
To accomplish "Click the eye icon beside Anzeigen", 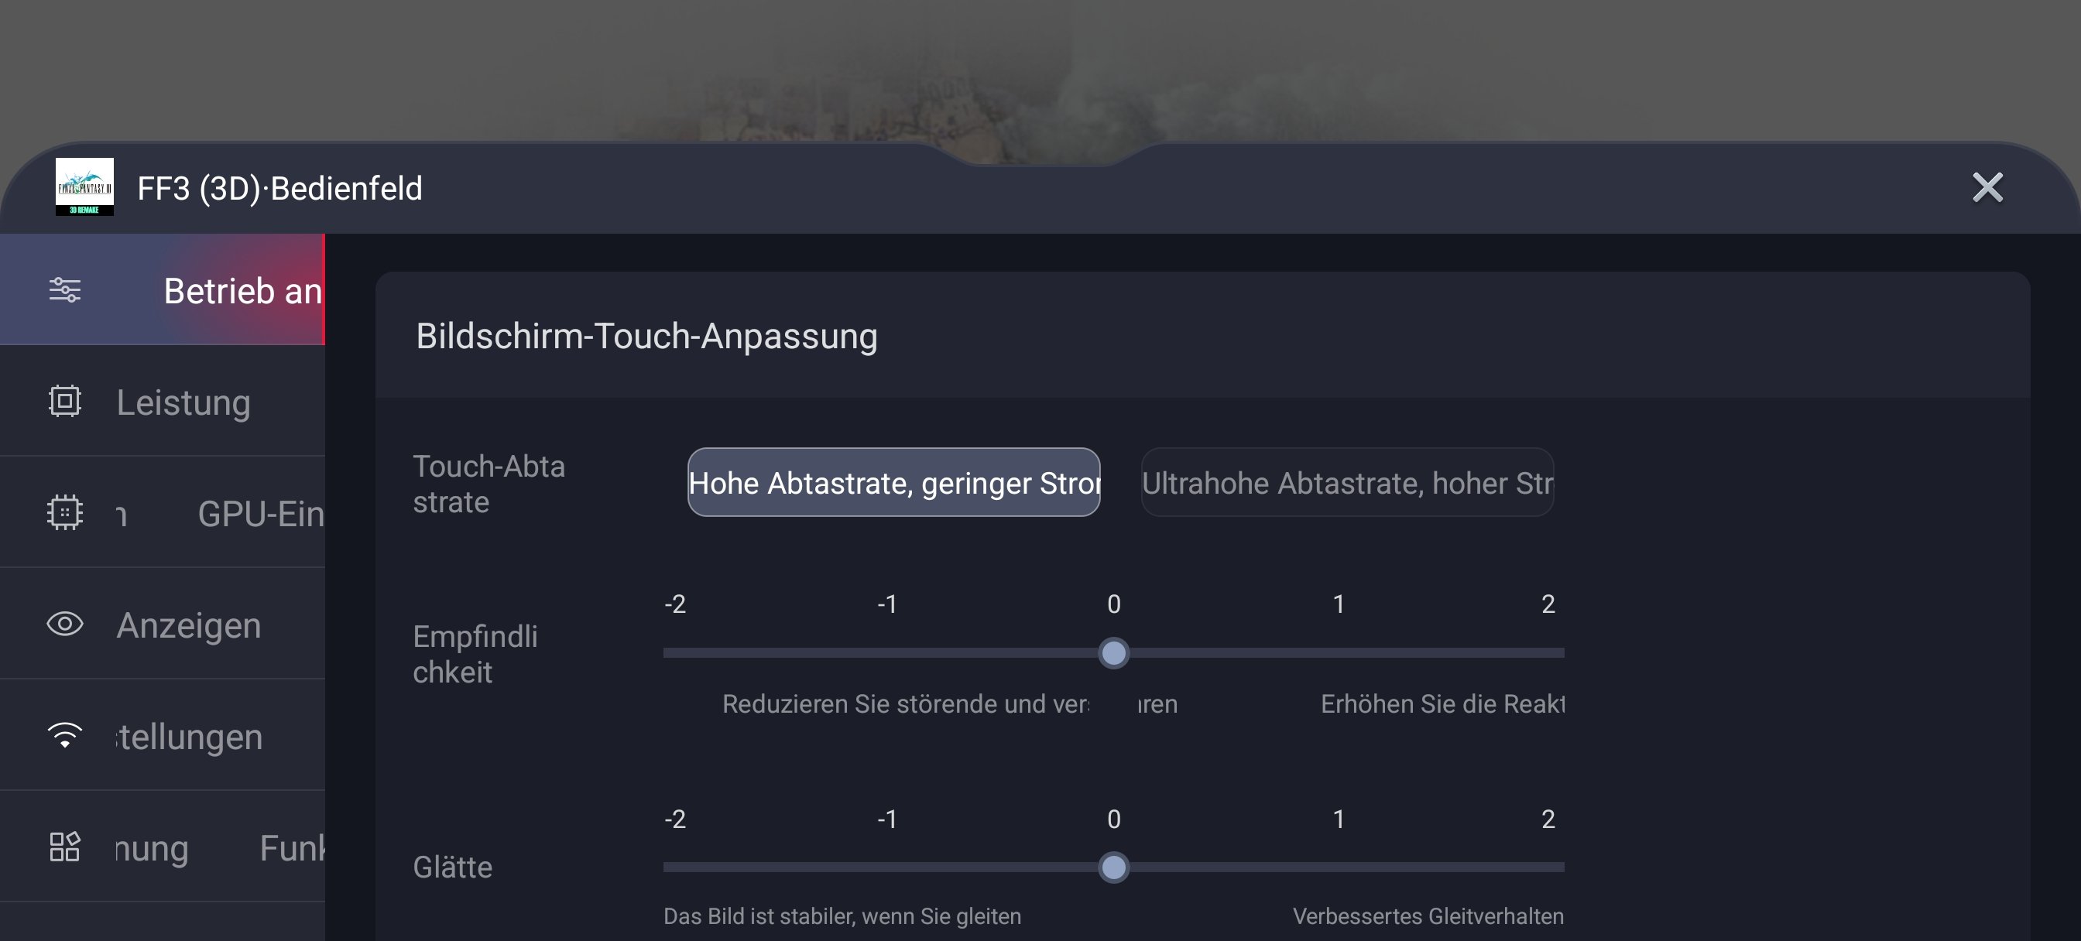I will (64, 624).
